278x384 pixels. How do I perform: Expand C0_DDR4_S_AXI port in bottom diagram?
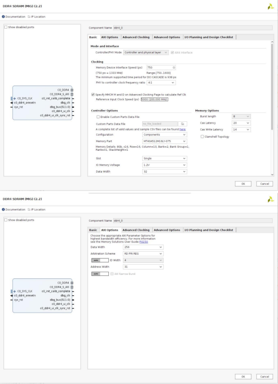point(72,287)
